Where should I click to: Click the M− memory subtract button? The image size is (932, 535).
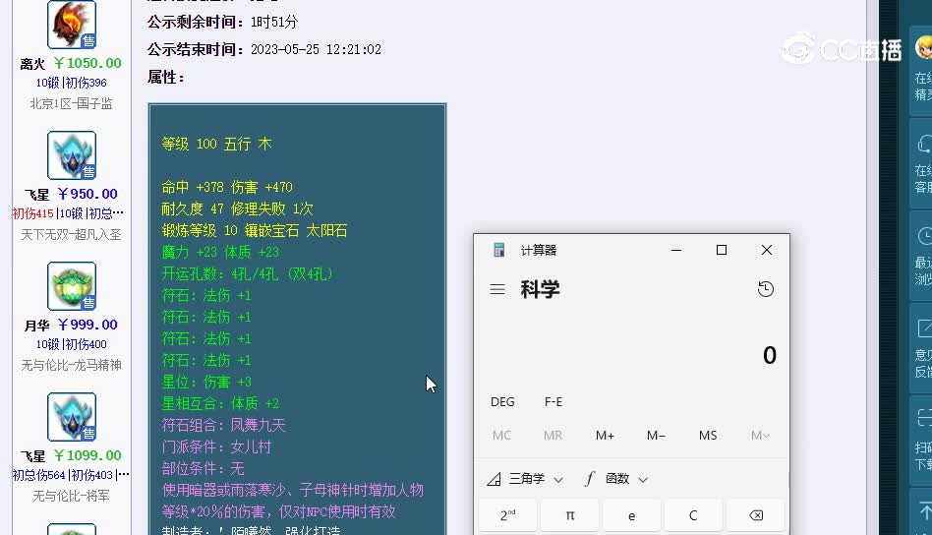656,435
